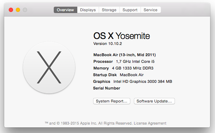Click the greyed-out zoom window button

(x=25, y=10)
